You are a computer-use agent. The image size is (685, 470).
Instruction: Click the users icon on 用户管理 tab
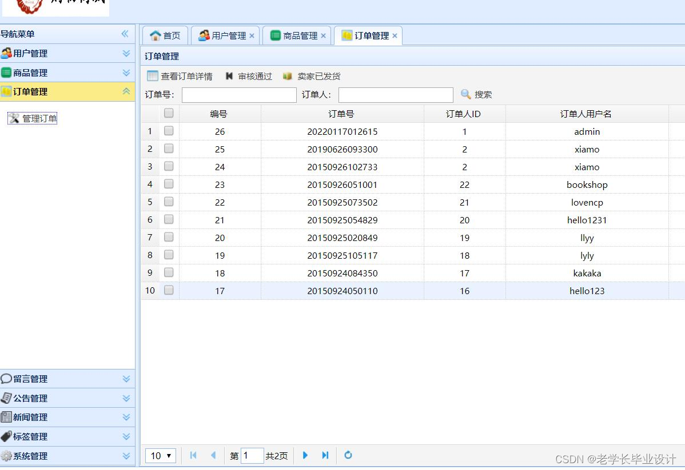click(204, 35)
